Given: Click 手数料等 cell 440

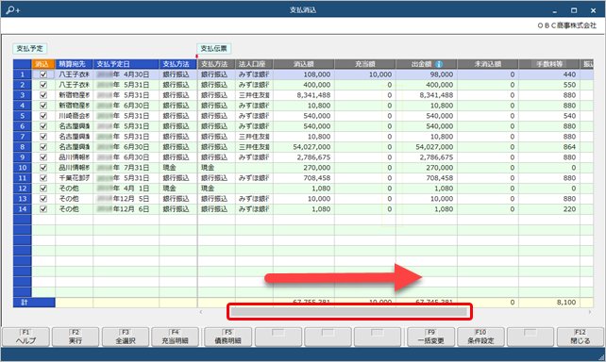Looking at the screenshot, I should point(549,74).
